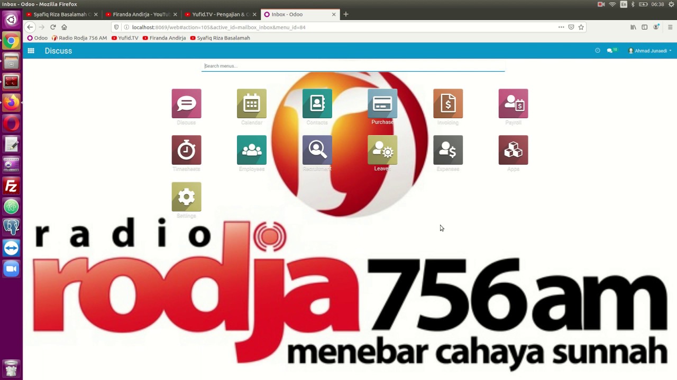Click the Discuss title in the navbar
Image resolution: width=677 pixels, height=380 pixels.
point(58,51)
